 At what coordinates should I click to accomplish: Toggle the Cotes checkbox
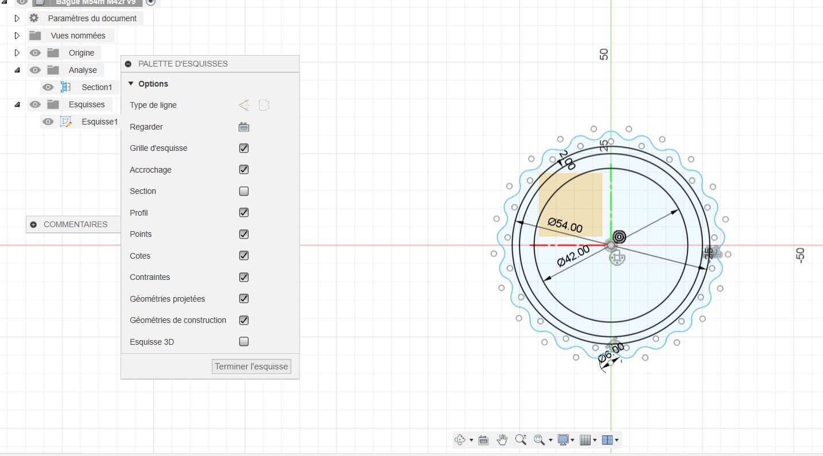[244, 256]
